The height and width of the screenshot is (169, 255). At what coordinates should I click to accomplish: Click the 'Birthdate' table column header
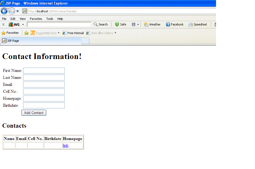click(53, 139)
